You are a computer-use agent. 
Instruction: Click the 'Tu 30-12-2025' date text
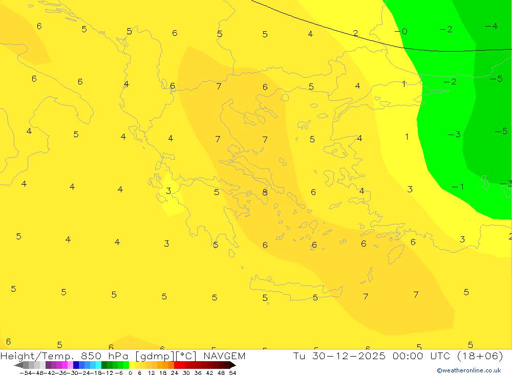pyautogui.click(x=339, y=356)
